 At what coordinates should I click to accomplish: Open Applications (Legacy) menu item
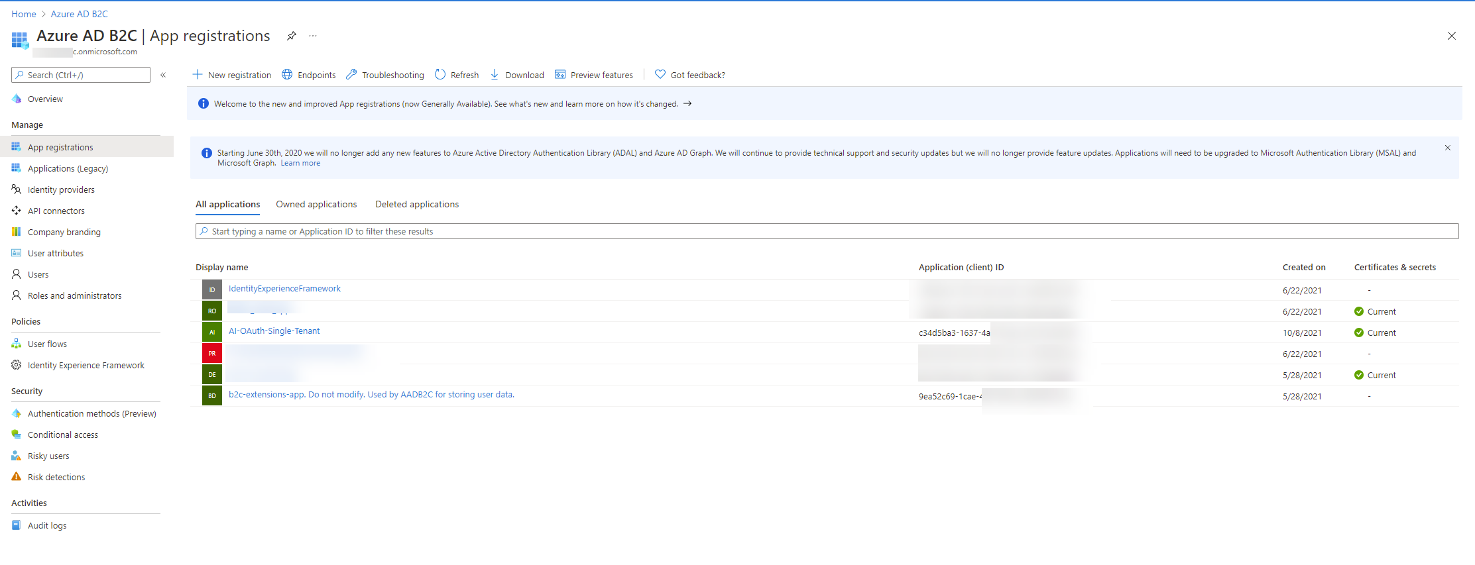68,168
